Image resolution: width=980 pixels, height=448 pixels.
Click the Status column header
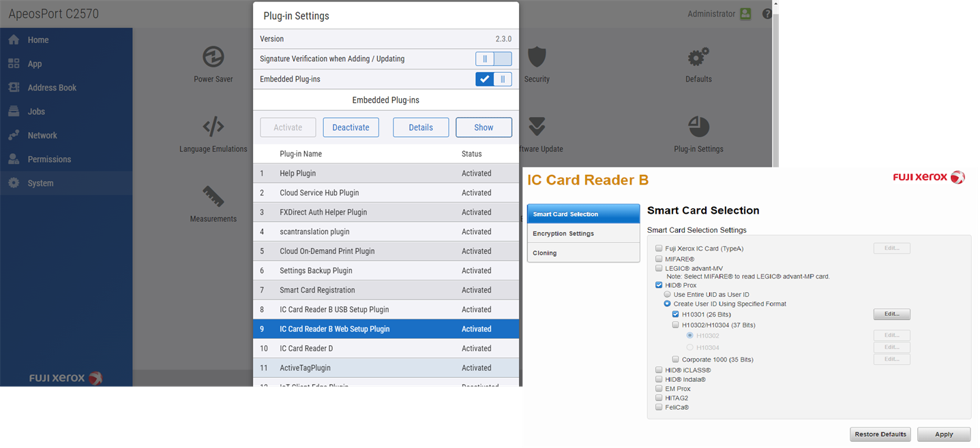coord(472,154)
